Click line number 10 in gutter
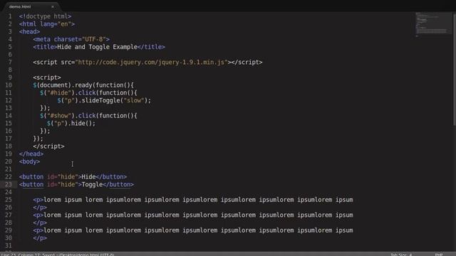Image resolution: width=456 pixels, height=256 pixels. tap(9, 85)
